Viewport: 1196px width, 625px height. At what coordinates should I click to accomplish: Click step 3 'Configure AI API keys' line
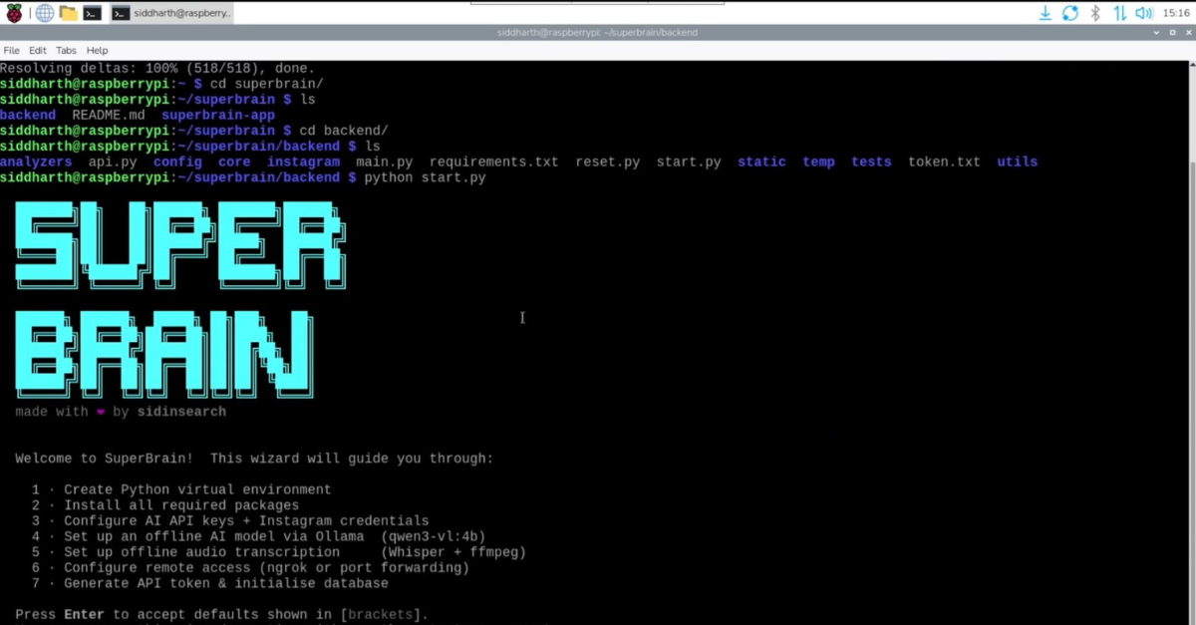[x=230, y=520]
